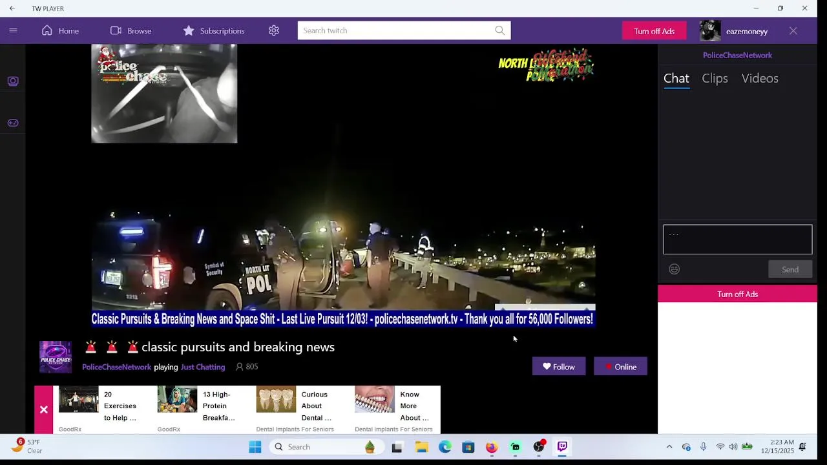Launch Microsoft Edge from taskbar
This screenshot has width=827, height=465.
445,447
